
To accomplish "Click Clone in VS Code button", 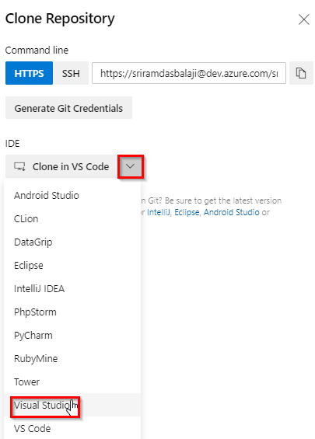I will [x=61, y=166].
